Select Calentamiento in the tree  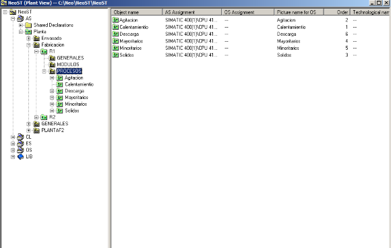point(79,84)
